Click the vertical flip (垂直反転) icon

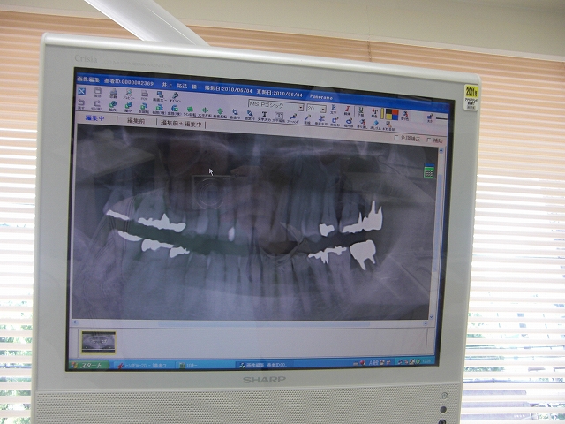220,111
